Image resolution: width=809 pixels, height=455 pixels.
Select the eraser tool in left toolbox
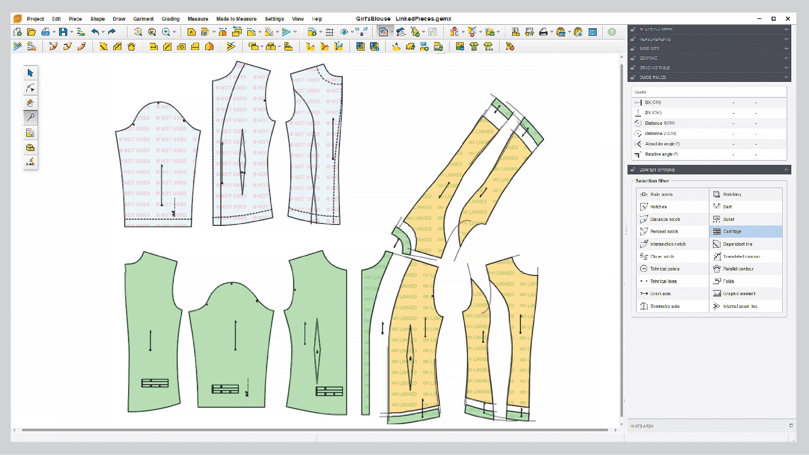(30, 103)
